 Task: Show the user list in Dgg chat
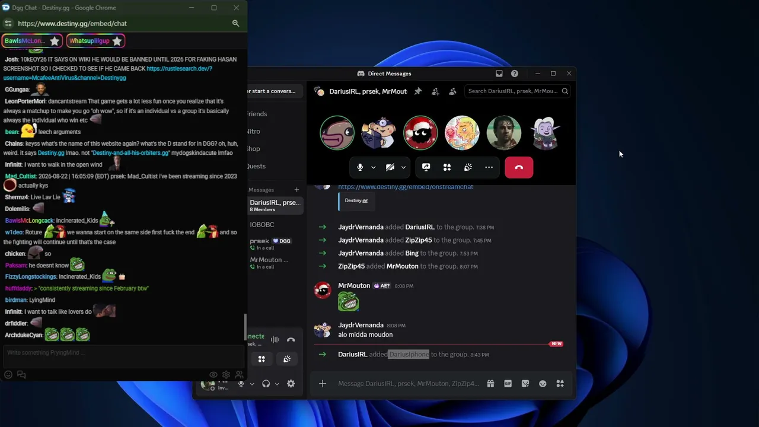pos(239,375)
